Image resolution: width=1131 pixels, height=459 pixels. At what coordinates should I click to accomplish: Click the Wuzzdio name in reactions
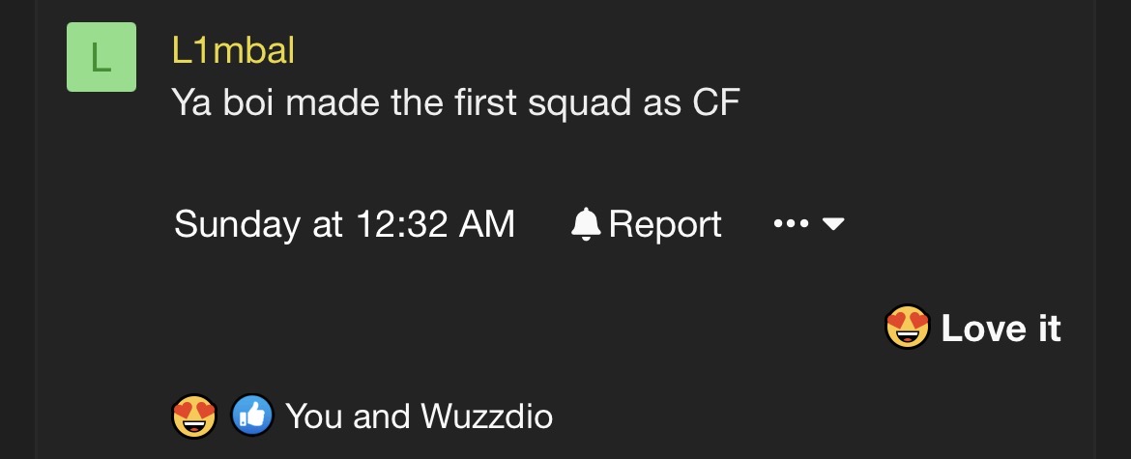tap(486, 416)
